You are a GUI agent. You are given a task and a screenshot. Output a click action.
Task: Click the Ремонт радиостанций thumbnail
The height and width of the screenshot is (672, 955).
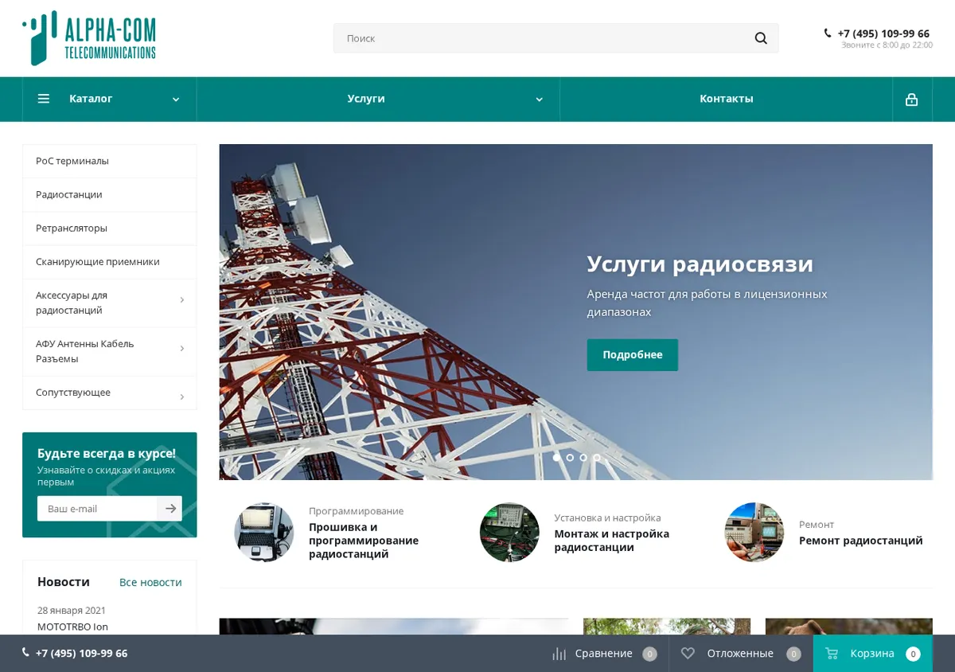754,533
